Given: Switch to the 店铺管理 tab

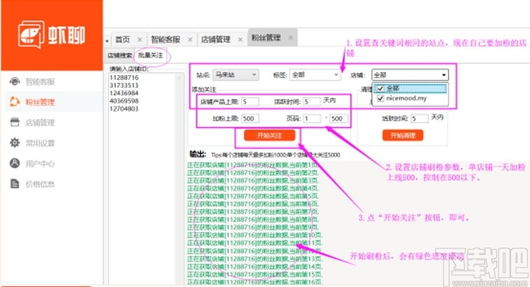Looking at the screenshot, I should click(216, 39).
